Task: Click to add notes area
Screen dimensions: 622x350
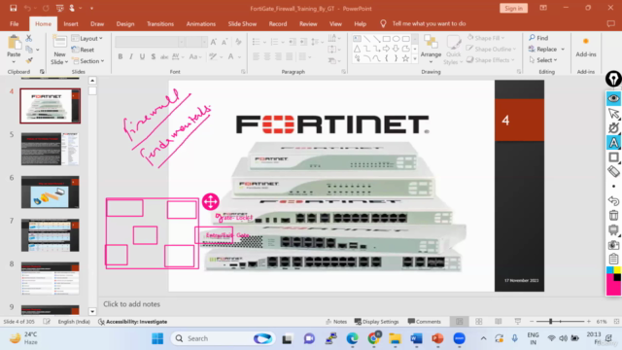Action: tap(132, 304)
